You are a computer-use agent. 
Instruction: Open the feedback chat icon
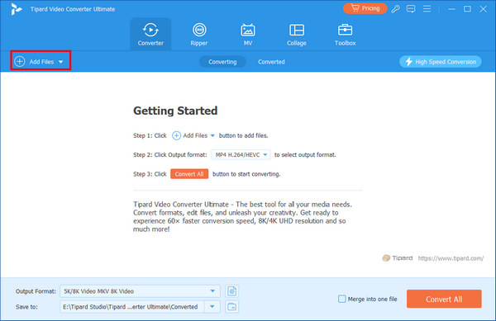point(411,9)
